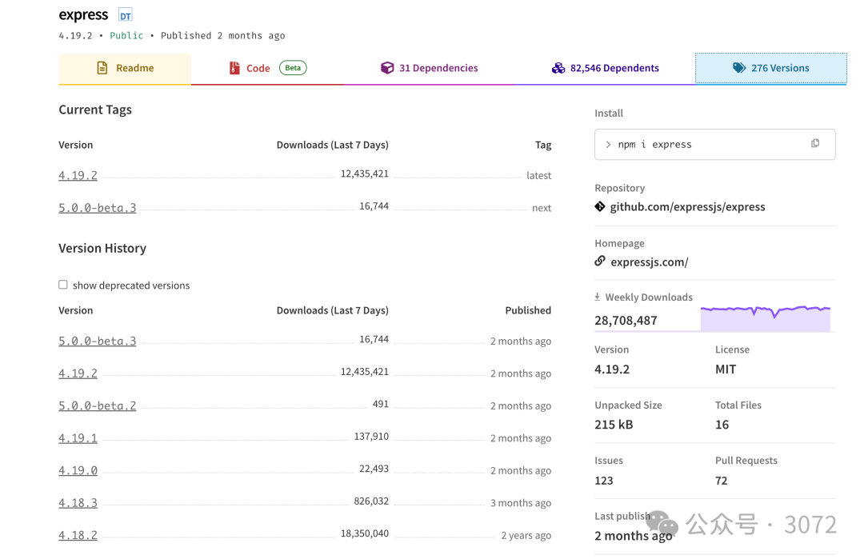Click the Versions tags icon
The height and width of the screenshot is (559, 864).
(x=739, y=68)
